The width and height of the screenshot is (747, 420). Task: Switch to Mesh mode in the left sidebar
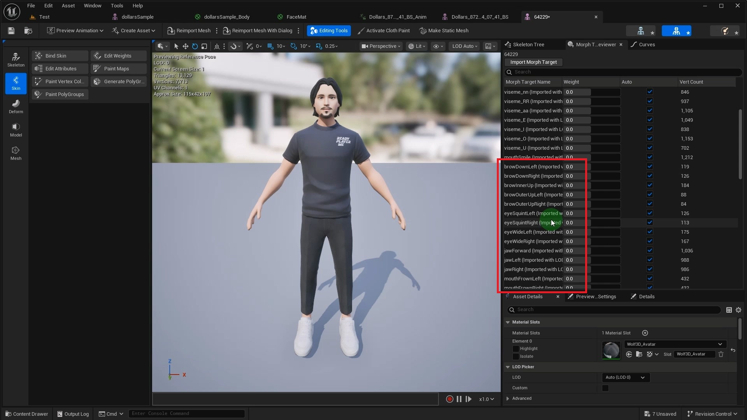point(16,152)
